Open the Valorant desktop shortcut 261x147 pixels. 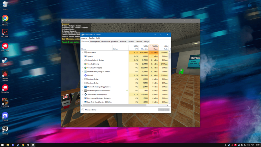coord(5,32)
